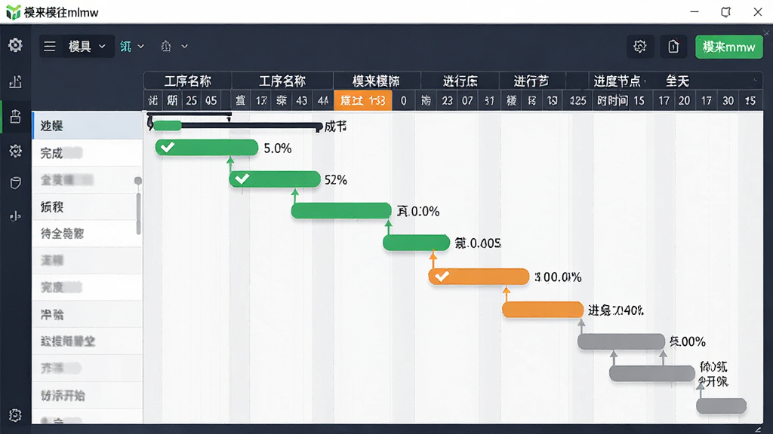This screenshot has height=434, width=773.
Task: Open the hamburger menu in the toolbar
Action: coord(49,46)
